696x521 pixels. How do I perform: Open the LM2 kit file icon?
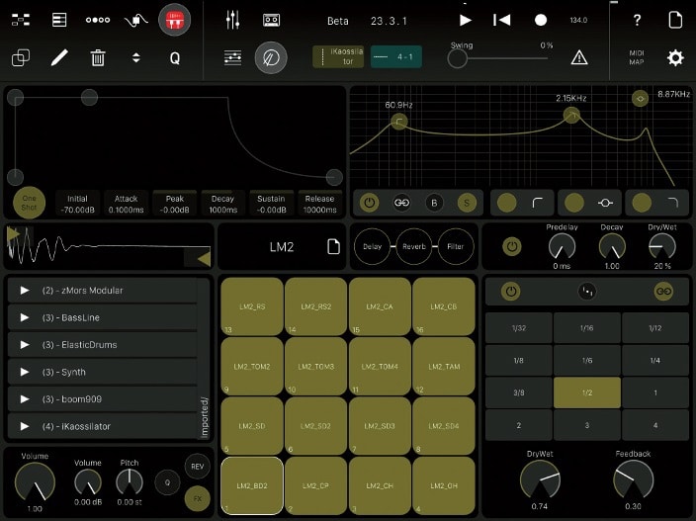coord(333,246)
